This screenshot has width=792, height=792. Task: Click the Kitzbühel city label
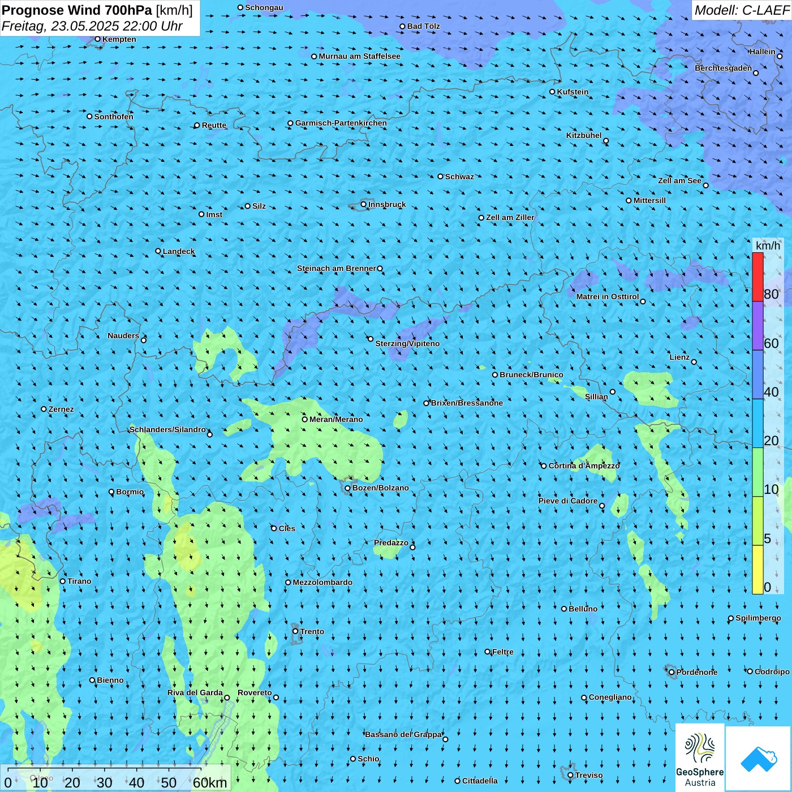(x=584, y=135)
